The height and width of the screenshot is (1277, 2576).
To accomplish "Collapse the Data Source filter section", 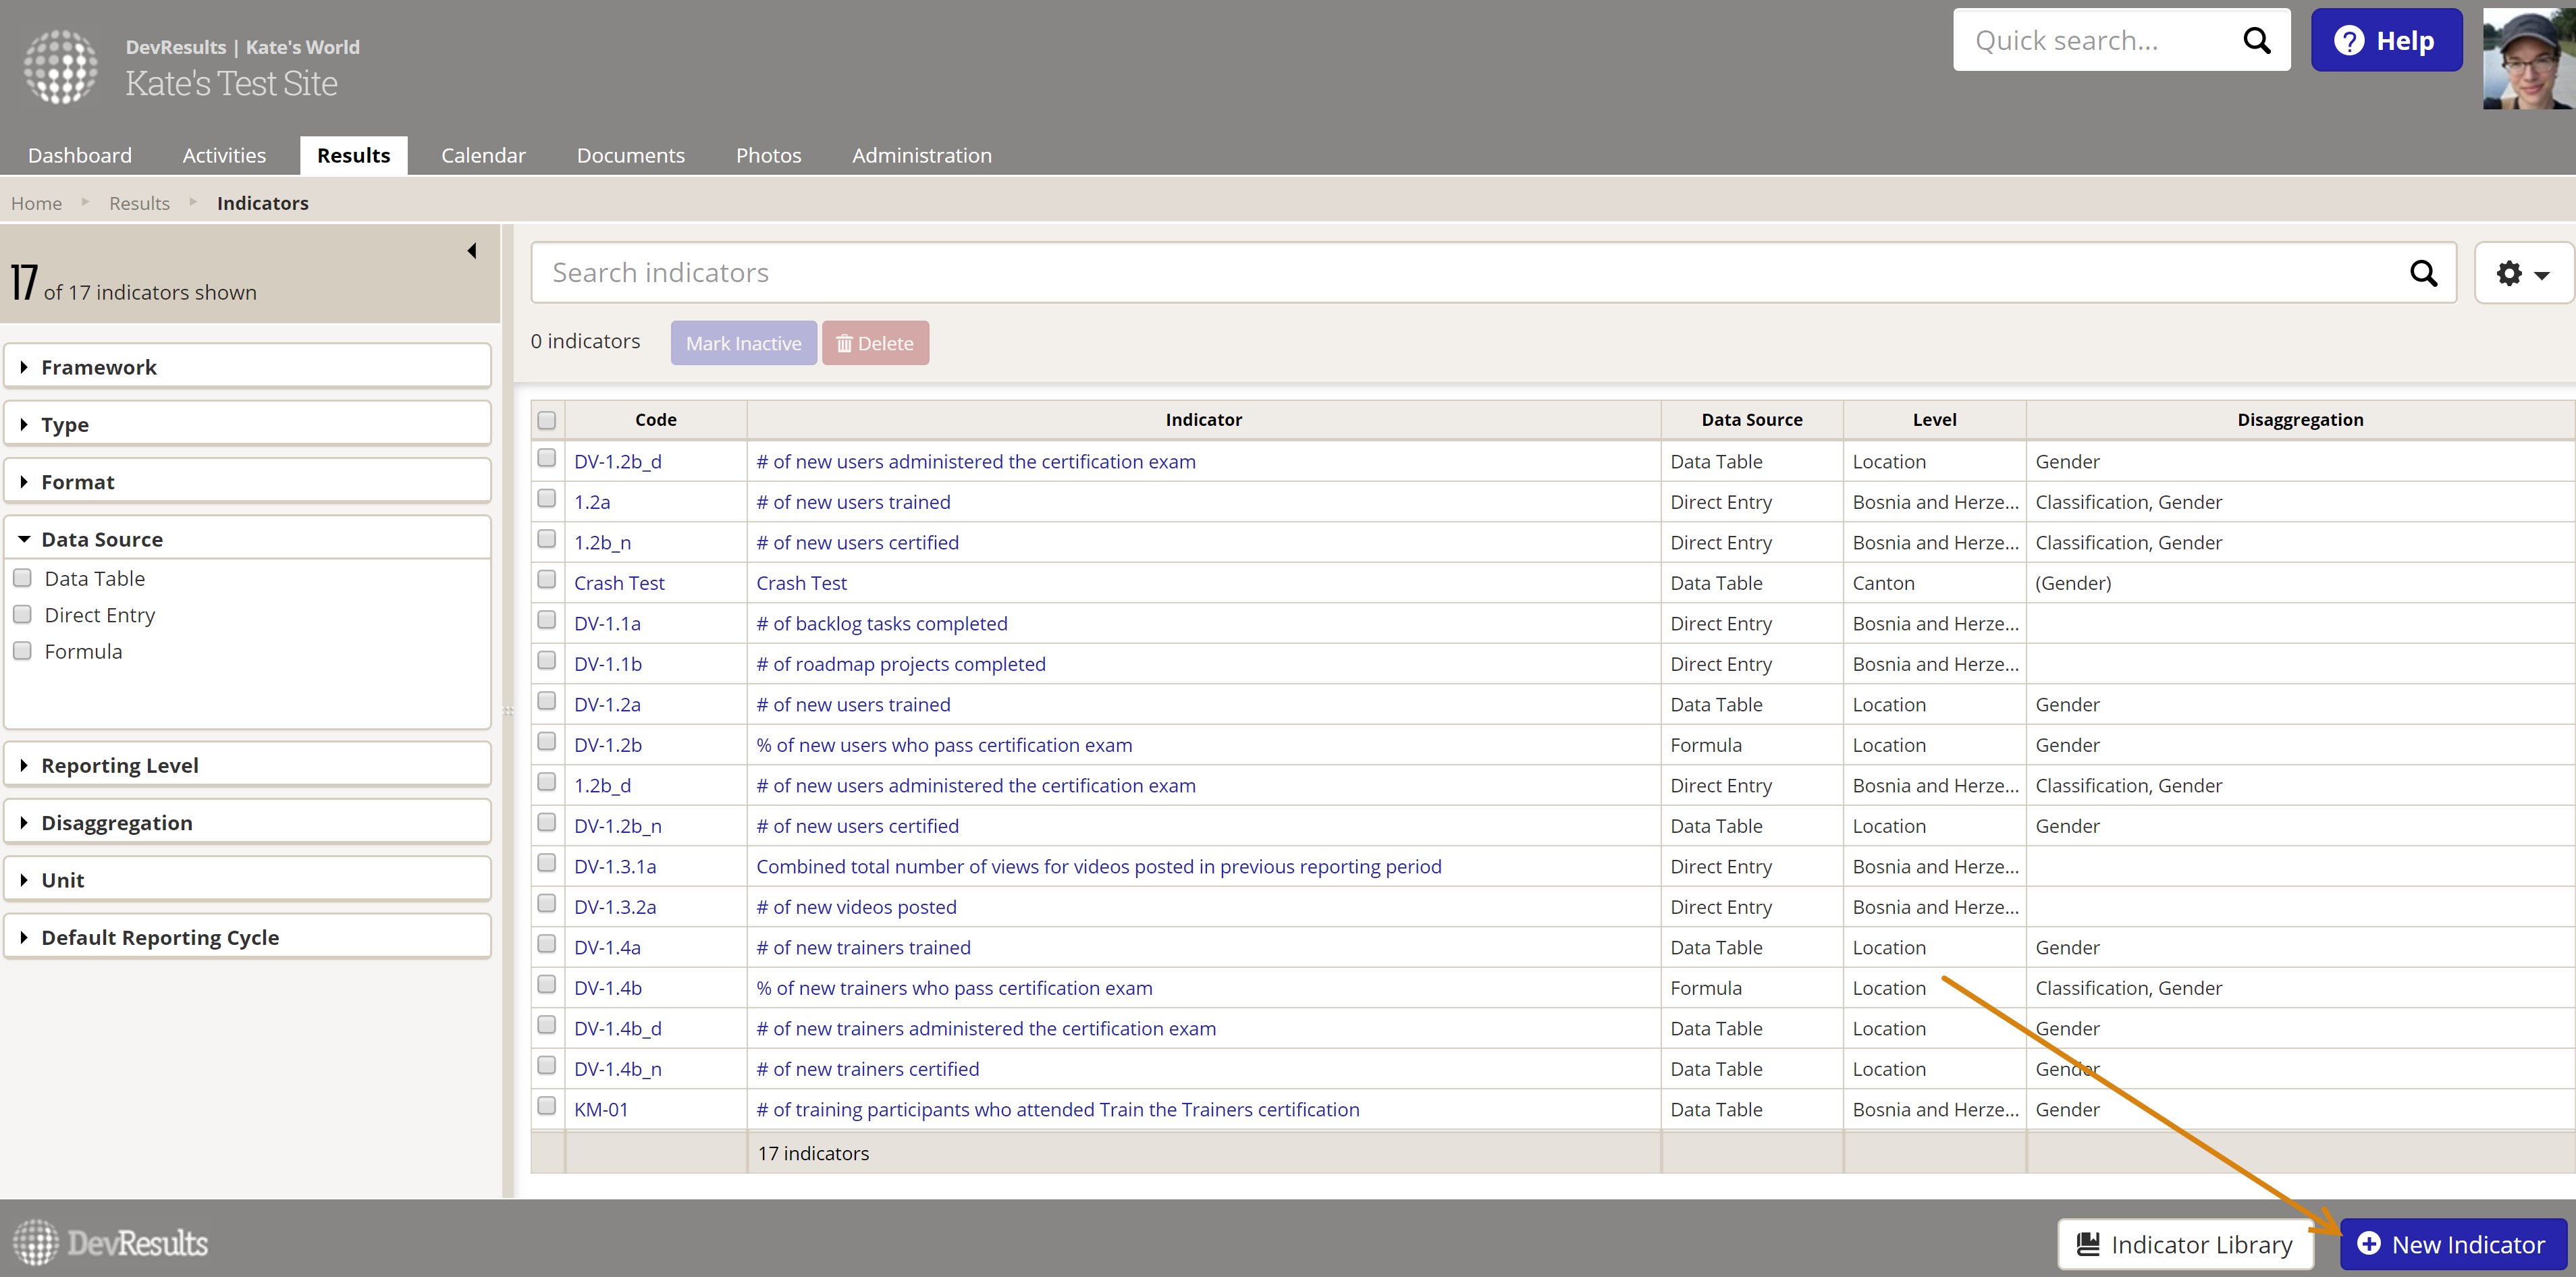I will click(x=101, y=539).
